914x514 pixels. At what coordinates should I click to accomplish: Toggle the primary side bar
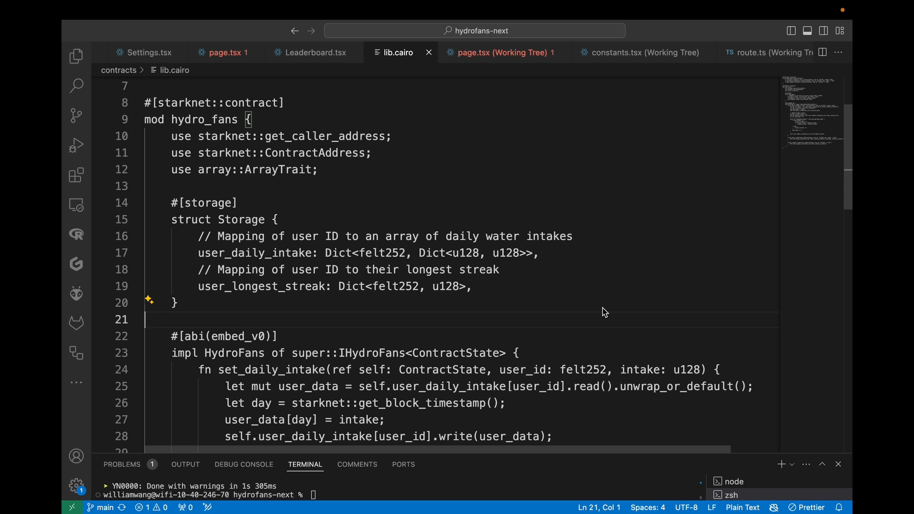(791, 31)
